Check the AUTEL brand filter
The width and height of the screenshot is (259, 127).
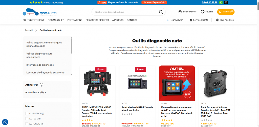coord(27,119)
